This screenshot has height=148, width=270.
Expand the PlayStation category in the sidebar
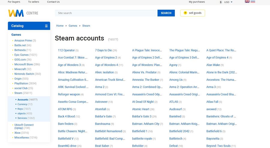[x=21, y=83]
